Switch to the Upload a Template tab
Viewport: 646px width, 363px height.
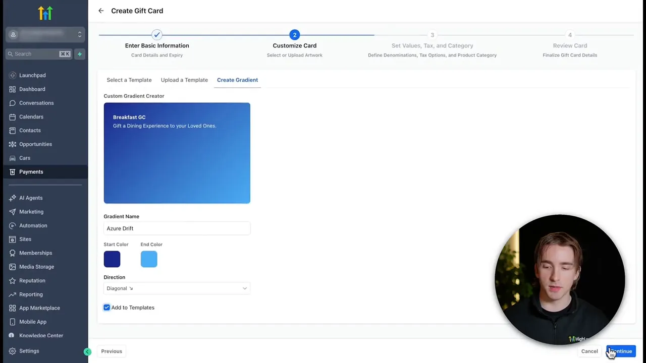click(x=184, y=80)
